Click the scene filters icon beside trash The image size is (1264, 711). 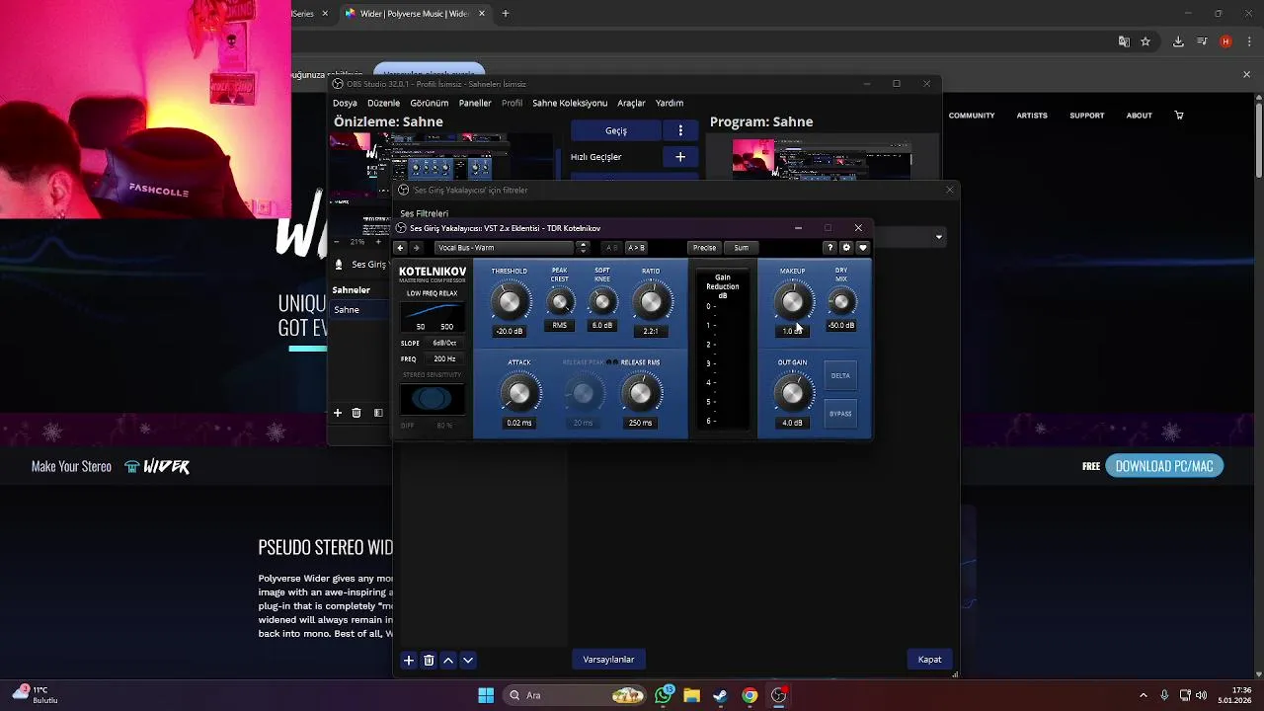coord(378,413)
